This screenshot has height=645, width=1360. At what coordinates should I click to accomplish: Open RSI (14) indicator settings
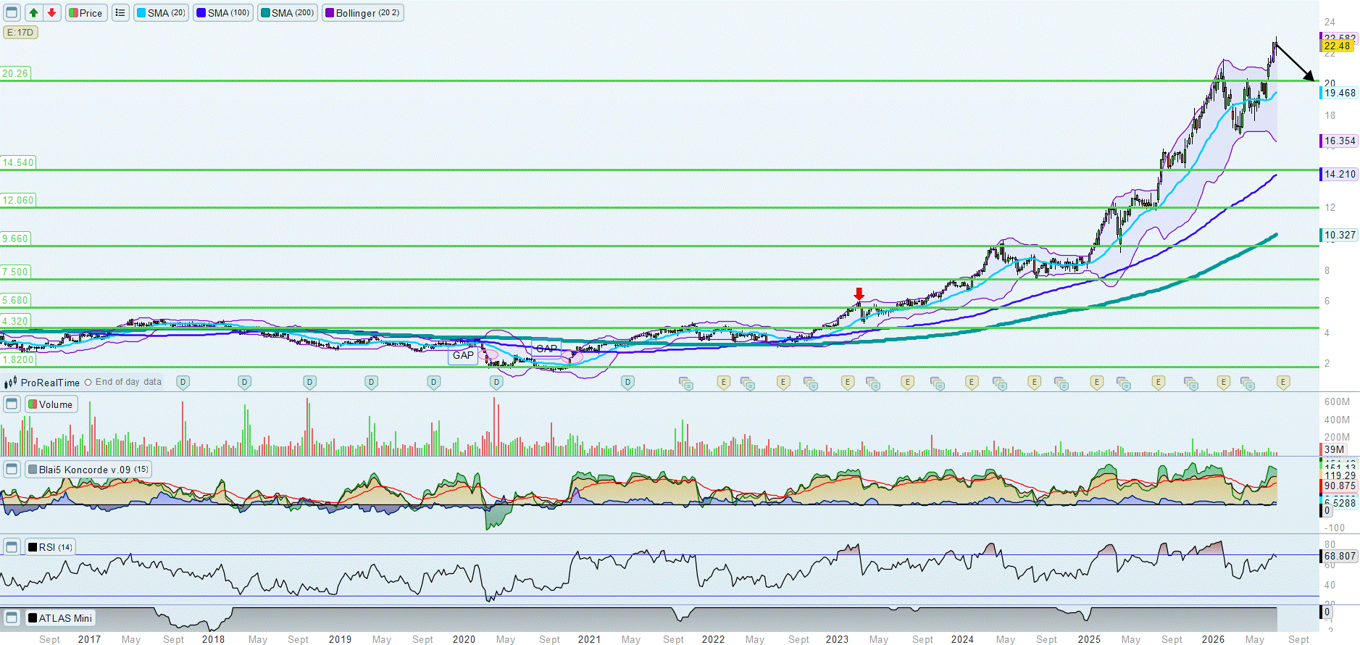pyautogui.click(x=50, y=547)
